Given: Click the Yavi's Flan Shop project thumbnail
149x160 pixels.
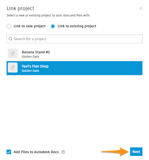Looking at the screenshot, I should pyautogui.click(x=13, y=67).
